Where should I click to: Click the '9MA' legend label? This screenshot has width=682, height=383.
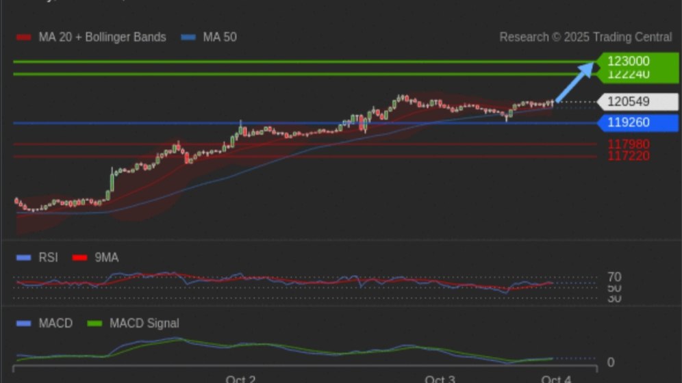[107, 258]
